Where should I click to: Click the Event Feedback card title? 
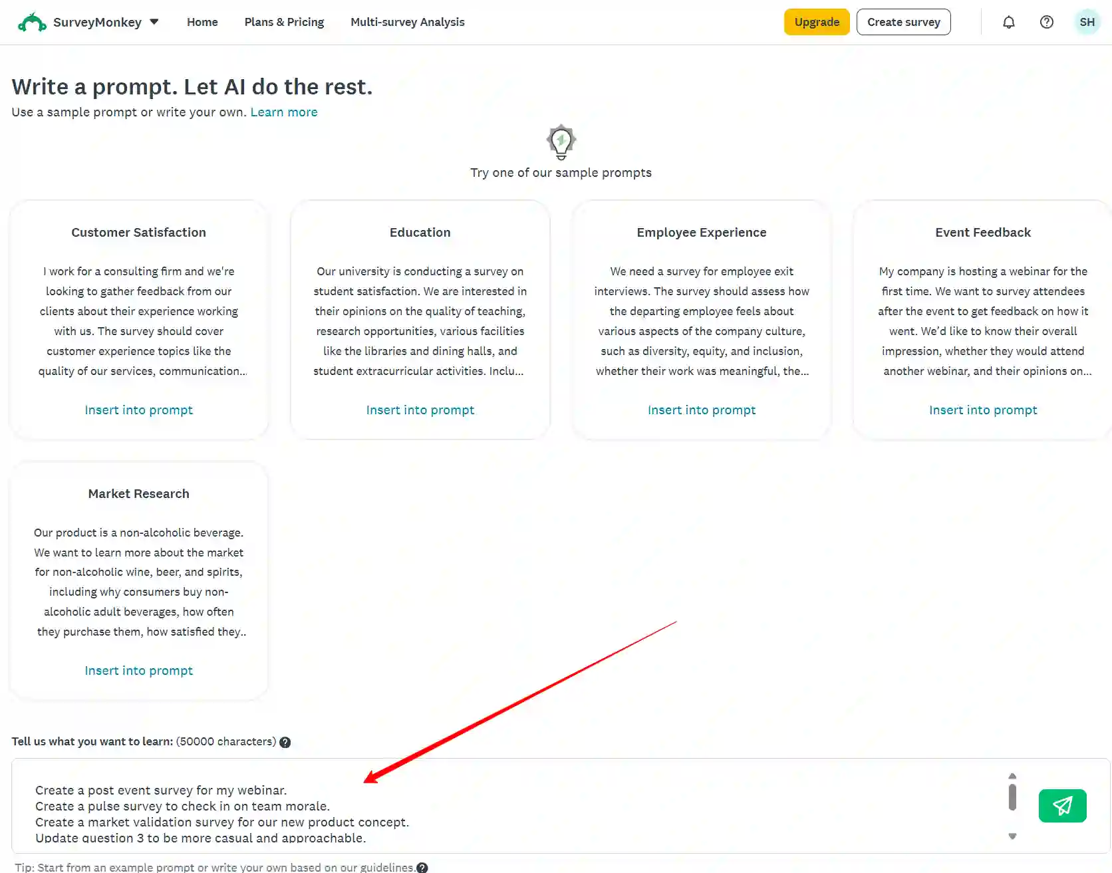tap(983, 232)
